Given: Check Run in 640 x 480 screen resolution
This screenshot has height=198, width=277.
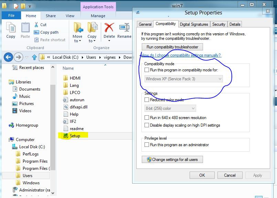Looking at the screenshot, I should 147,117.
